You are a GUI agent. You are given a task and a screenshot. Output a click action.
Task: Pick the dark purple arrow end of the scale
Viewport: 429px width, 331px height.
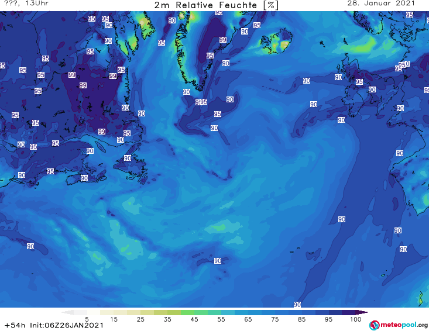click(x=362, y=312)
